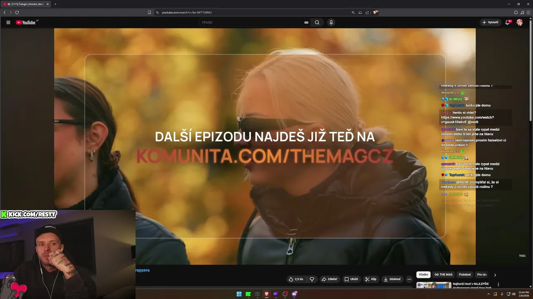Bookmark this page in the address bar
533x299 pixels.
click(149, 12)
